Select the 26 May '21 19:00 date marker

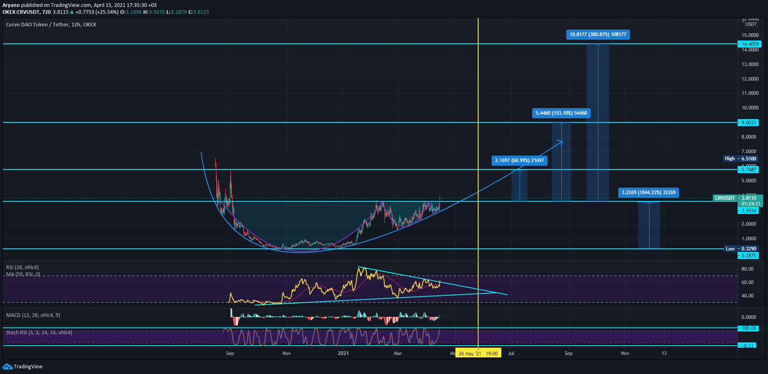(x=478, y=353)
